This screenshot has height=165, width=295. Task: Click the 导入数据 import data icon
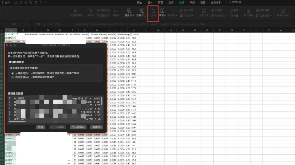click(x=249, y=11)
